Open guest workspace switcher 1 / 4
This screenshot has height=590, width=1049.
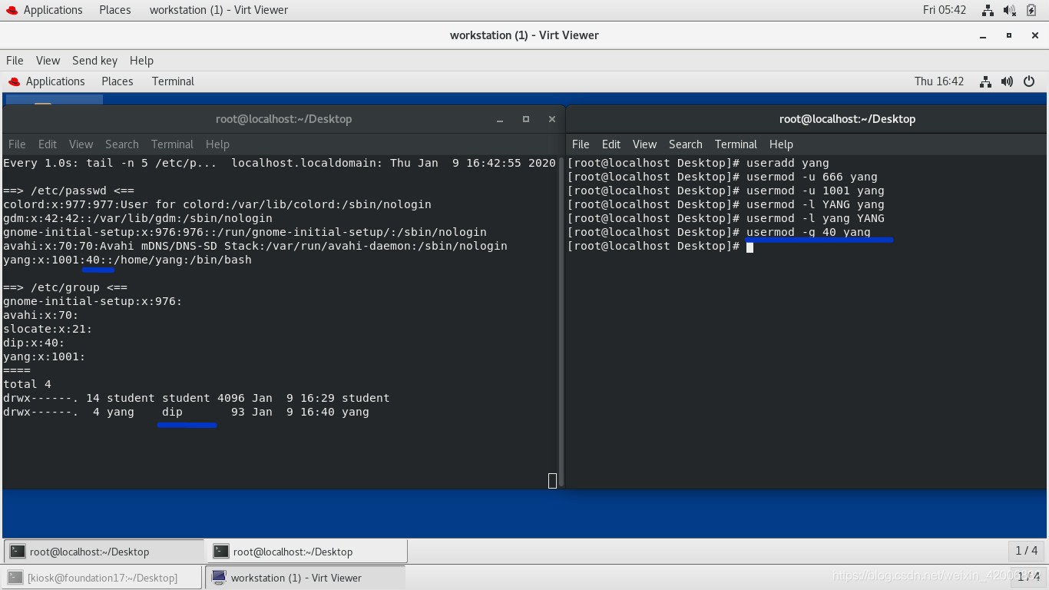1027,551
